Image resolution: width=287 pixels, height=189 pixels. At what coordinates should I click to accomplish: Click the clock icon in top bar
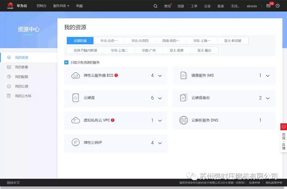[277, 6]
